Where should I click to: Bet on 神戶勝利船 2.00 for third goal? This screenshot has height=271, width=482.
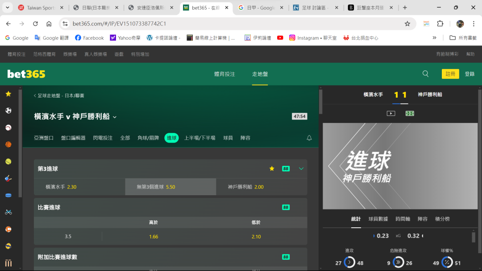(262, 187)
